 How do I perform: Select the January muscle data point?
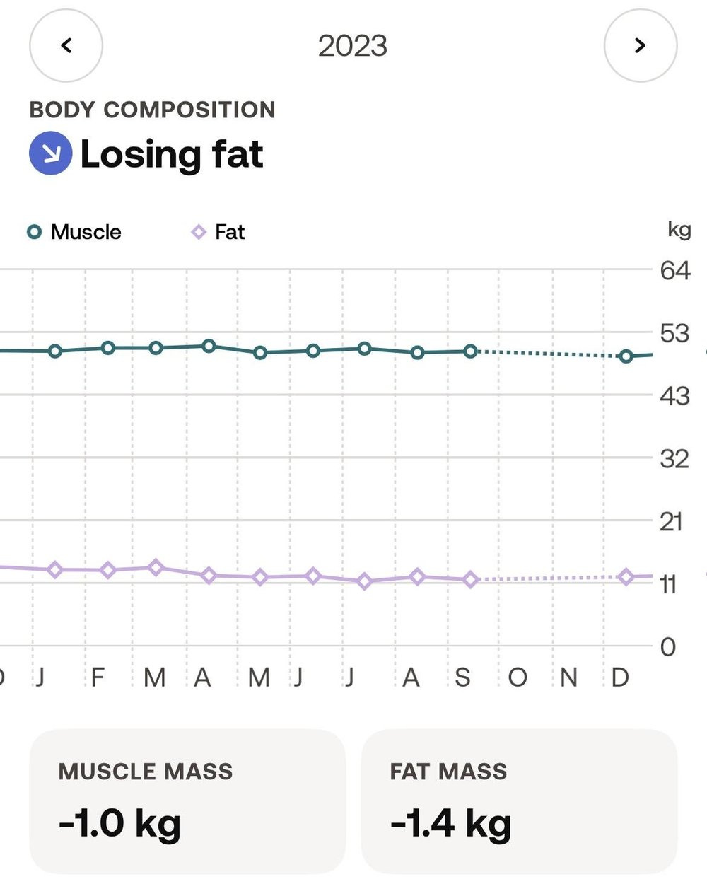55,351
